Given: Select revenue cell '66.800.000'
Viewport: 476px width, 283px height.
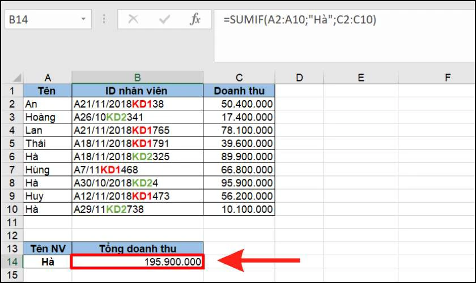Looking at the screenshot, I should click(239, 170).
